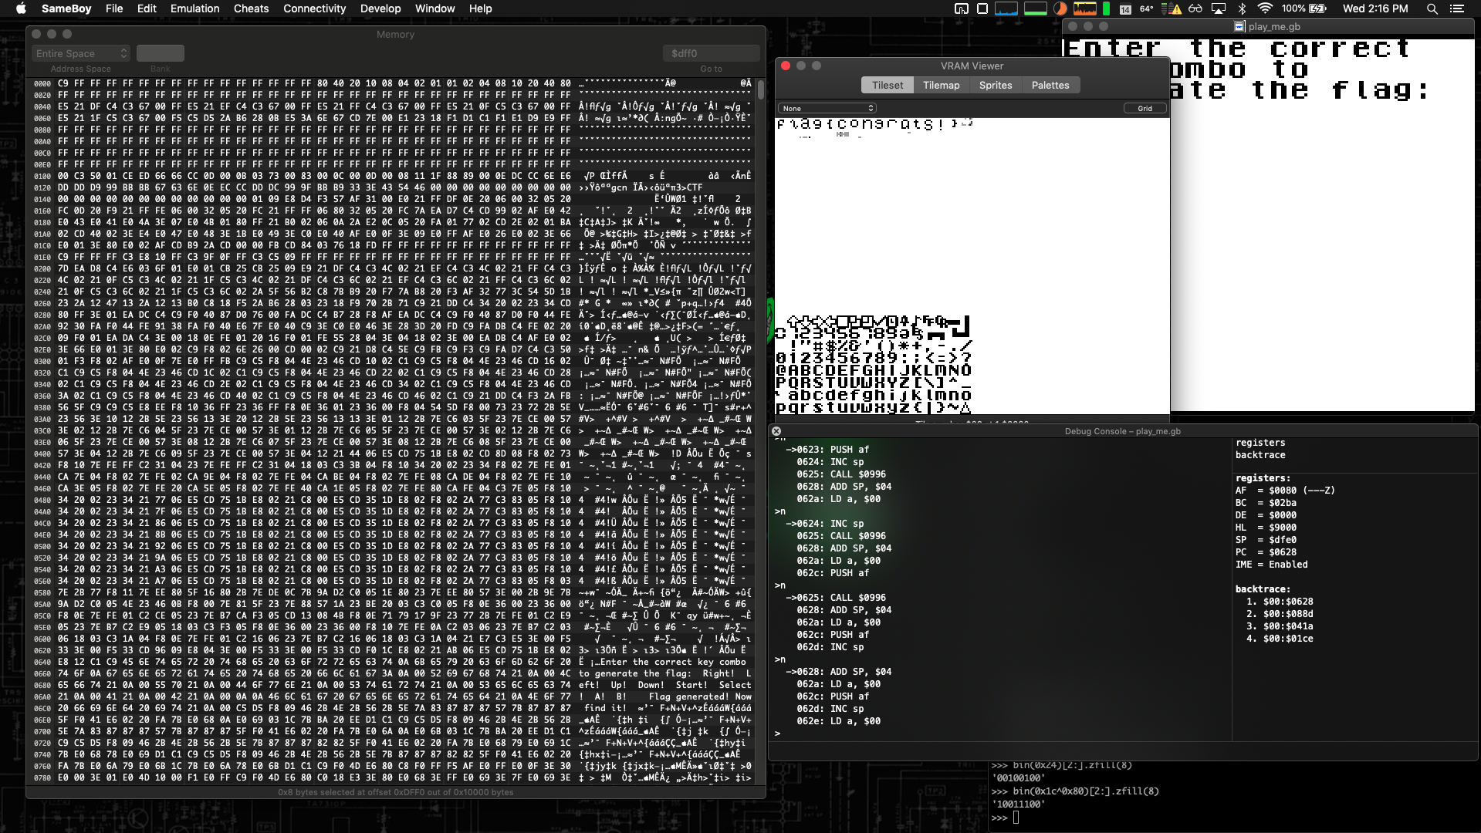Click the $dff0 address field
The width and height of the screenshot is (1481, 833).
pos(710,52)
